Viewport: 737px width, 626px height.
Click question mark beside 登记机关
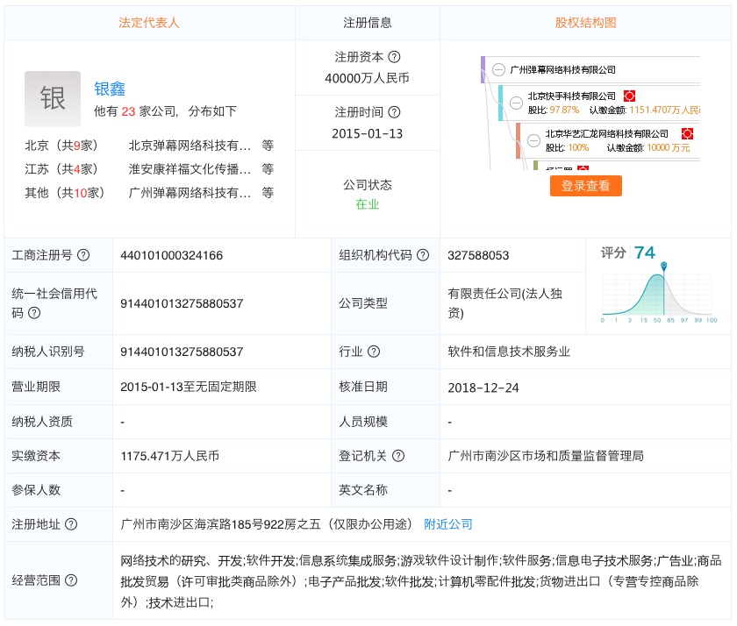coord(398,456)
